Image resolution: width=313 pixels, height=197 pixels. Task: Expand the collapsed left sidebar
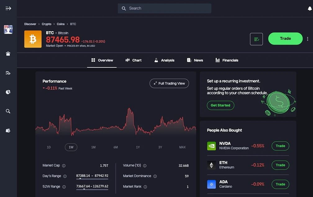click(8, 8)
